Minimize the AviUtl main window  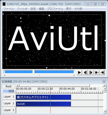pyautogui.click(x=88, y=4)
